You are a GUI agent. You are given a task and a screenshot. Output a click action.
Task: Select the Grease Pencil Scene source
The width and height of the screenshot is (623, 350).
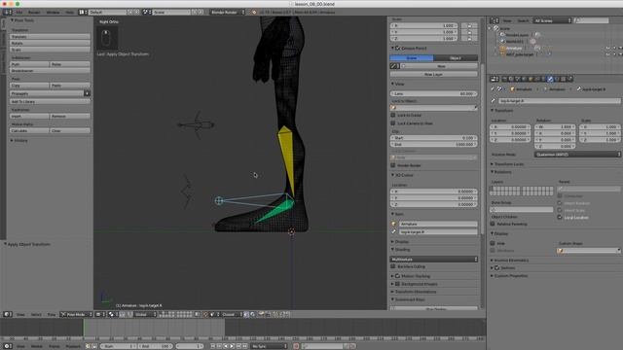pyautogui.click(x=412, y=58)
